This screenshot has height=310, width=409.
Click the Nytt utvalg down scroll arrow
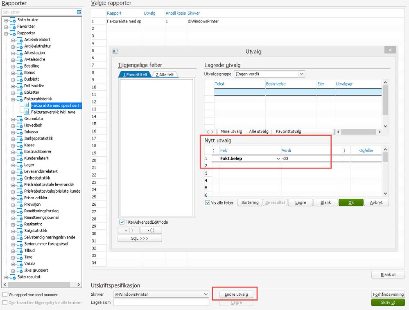385,194
